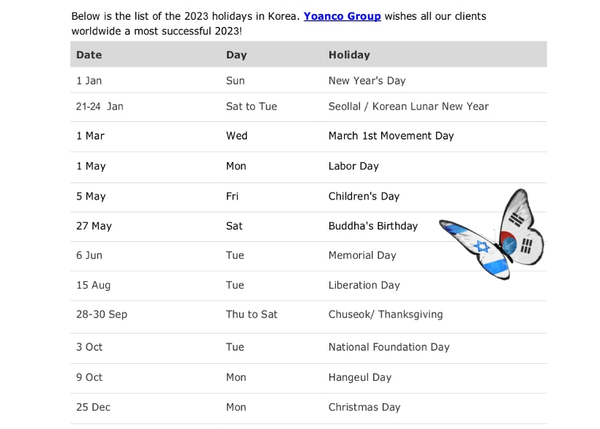
Task: Select the New Year's Day cell
Action: (367, 80)
